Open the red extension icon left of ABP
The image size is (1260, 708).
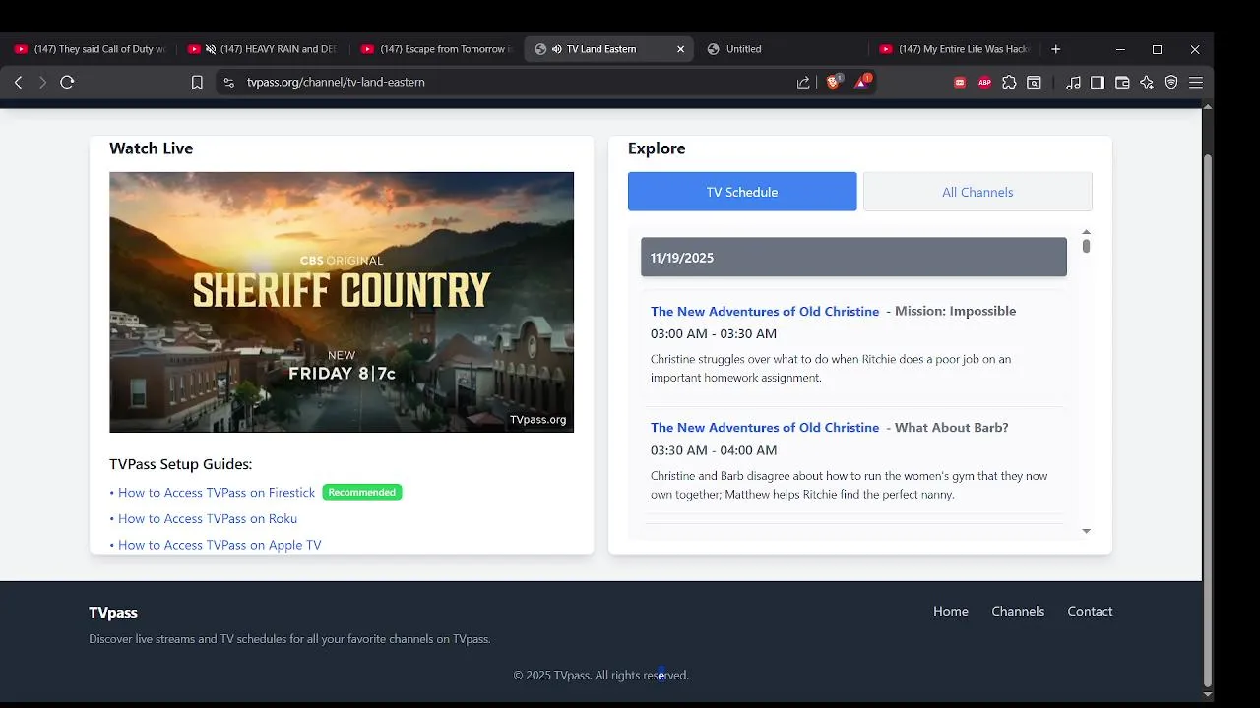pyautogui.click(x=960, y=83)
